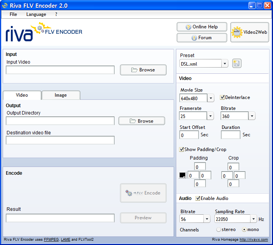This screenshot has height=245, width=273.
Task: Click the right Crop value field
Action: [x=239, y=175]
